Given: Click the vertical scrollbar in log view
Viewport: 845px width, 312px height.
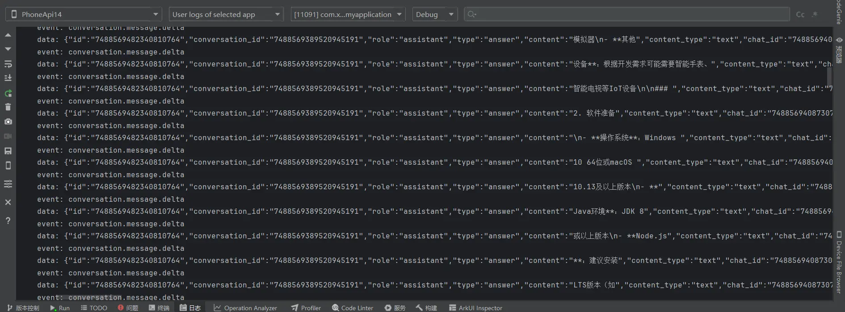Looking at the screenshot, I should coord(829,76).
